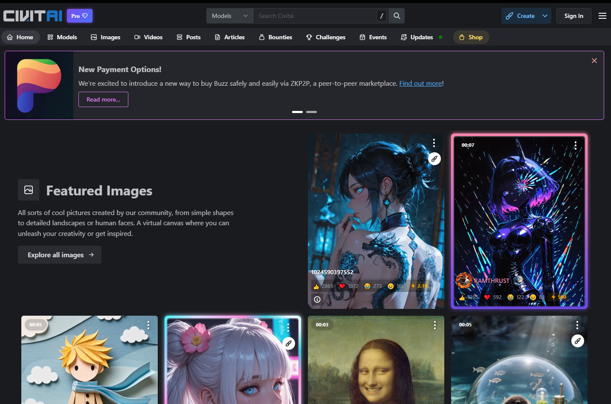Tip buzz 500 on the RAMTHRUST video
Screen dimensions: 611x404
[x=559, y=297]
